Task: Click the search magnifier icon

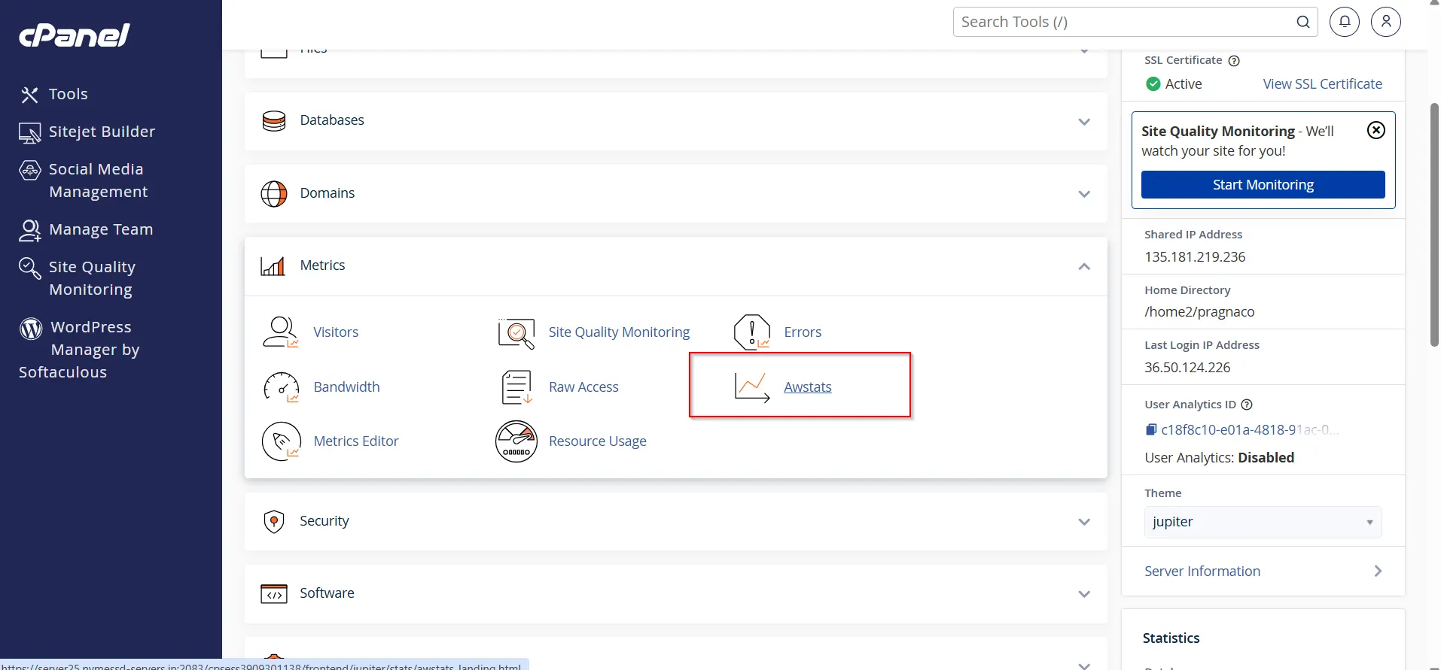Action: pyautogui.click(x=1303, y=22)
